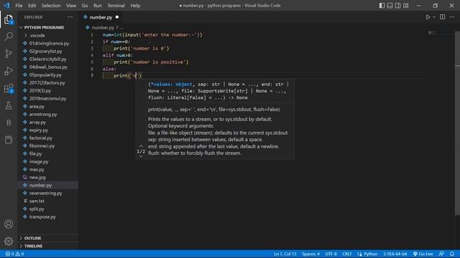Change Spaces: 4 indentation setting
The width and height of the screenshot is (460, 258).
310,254
